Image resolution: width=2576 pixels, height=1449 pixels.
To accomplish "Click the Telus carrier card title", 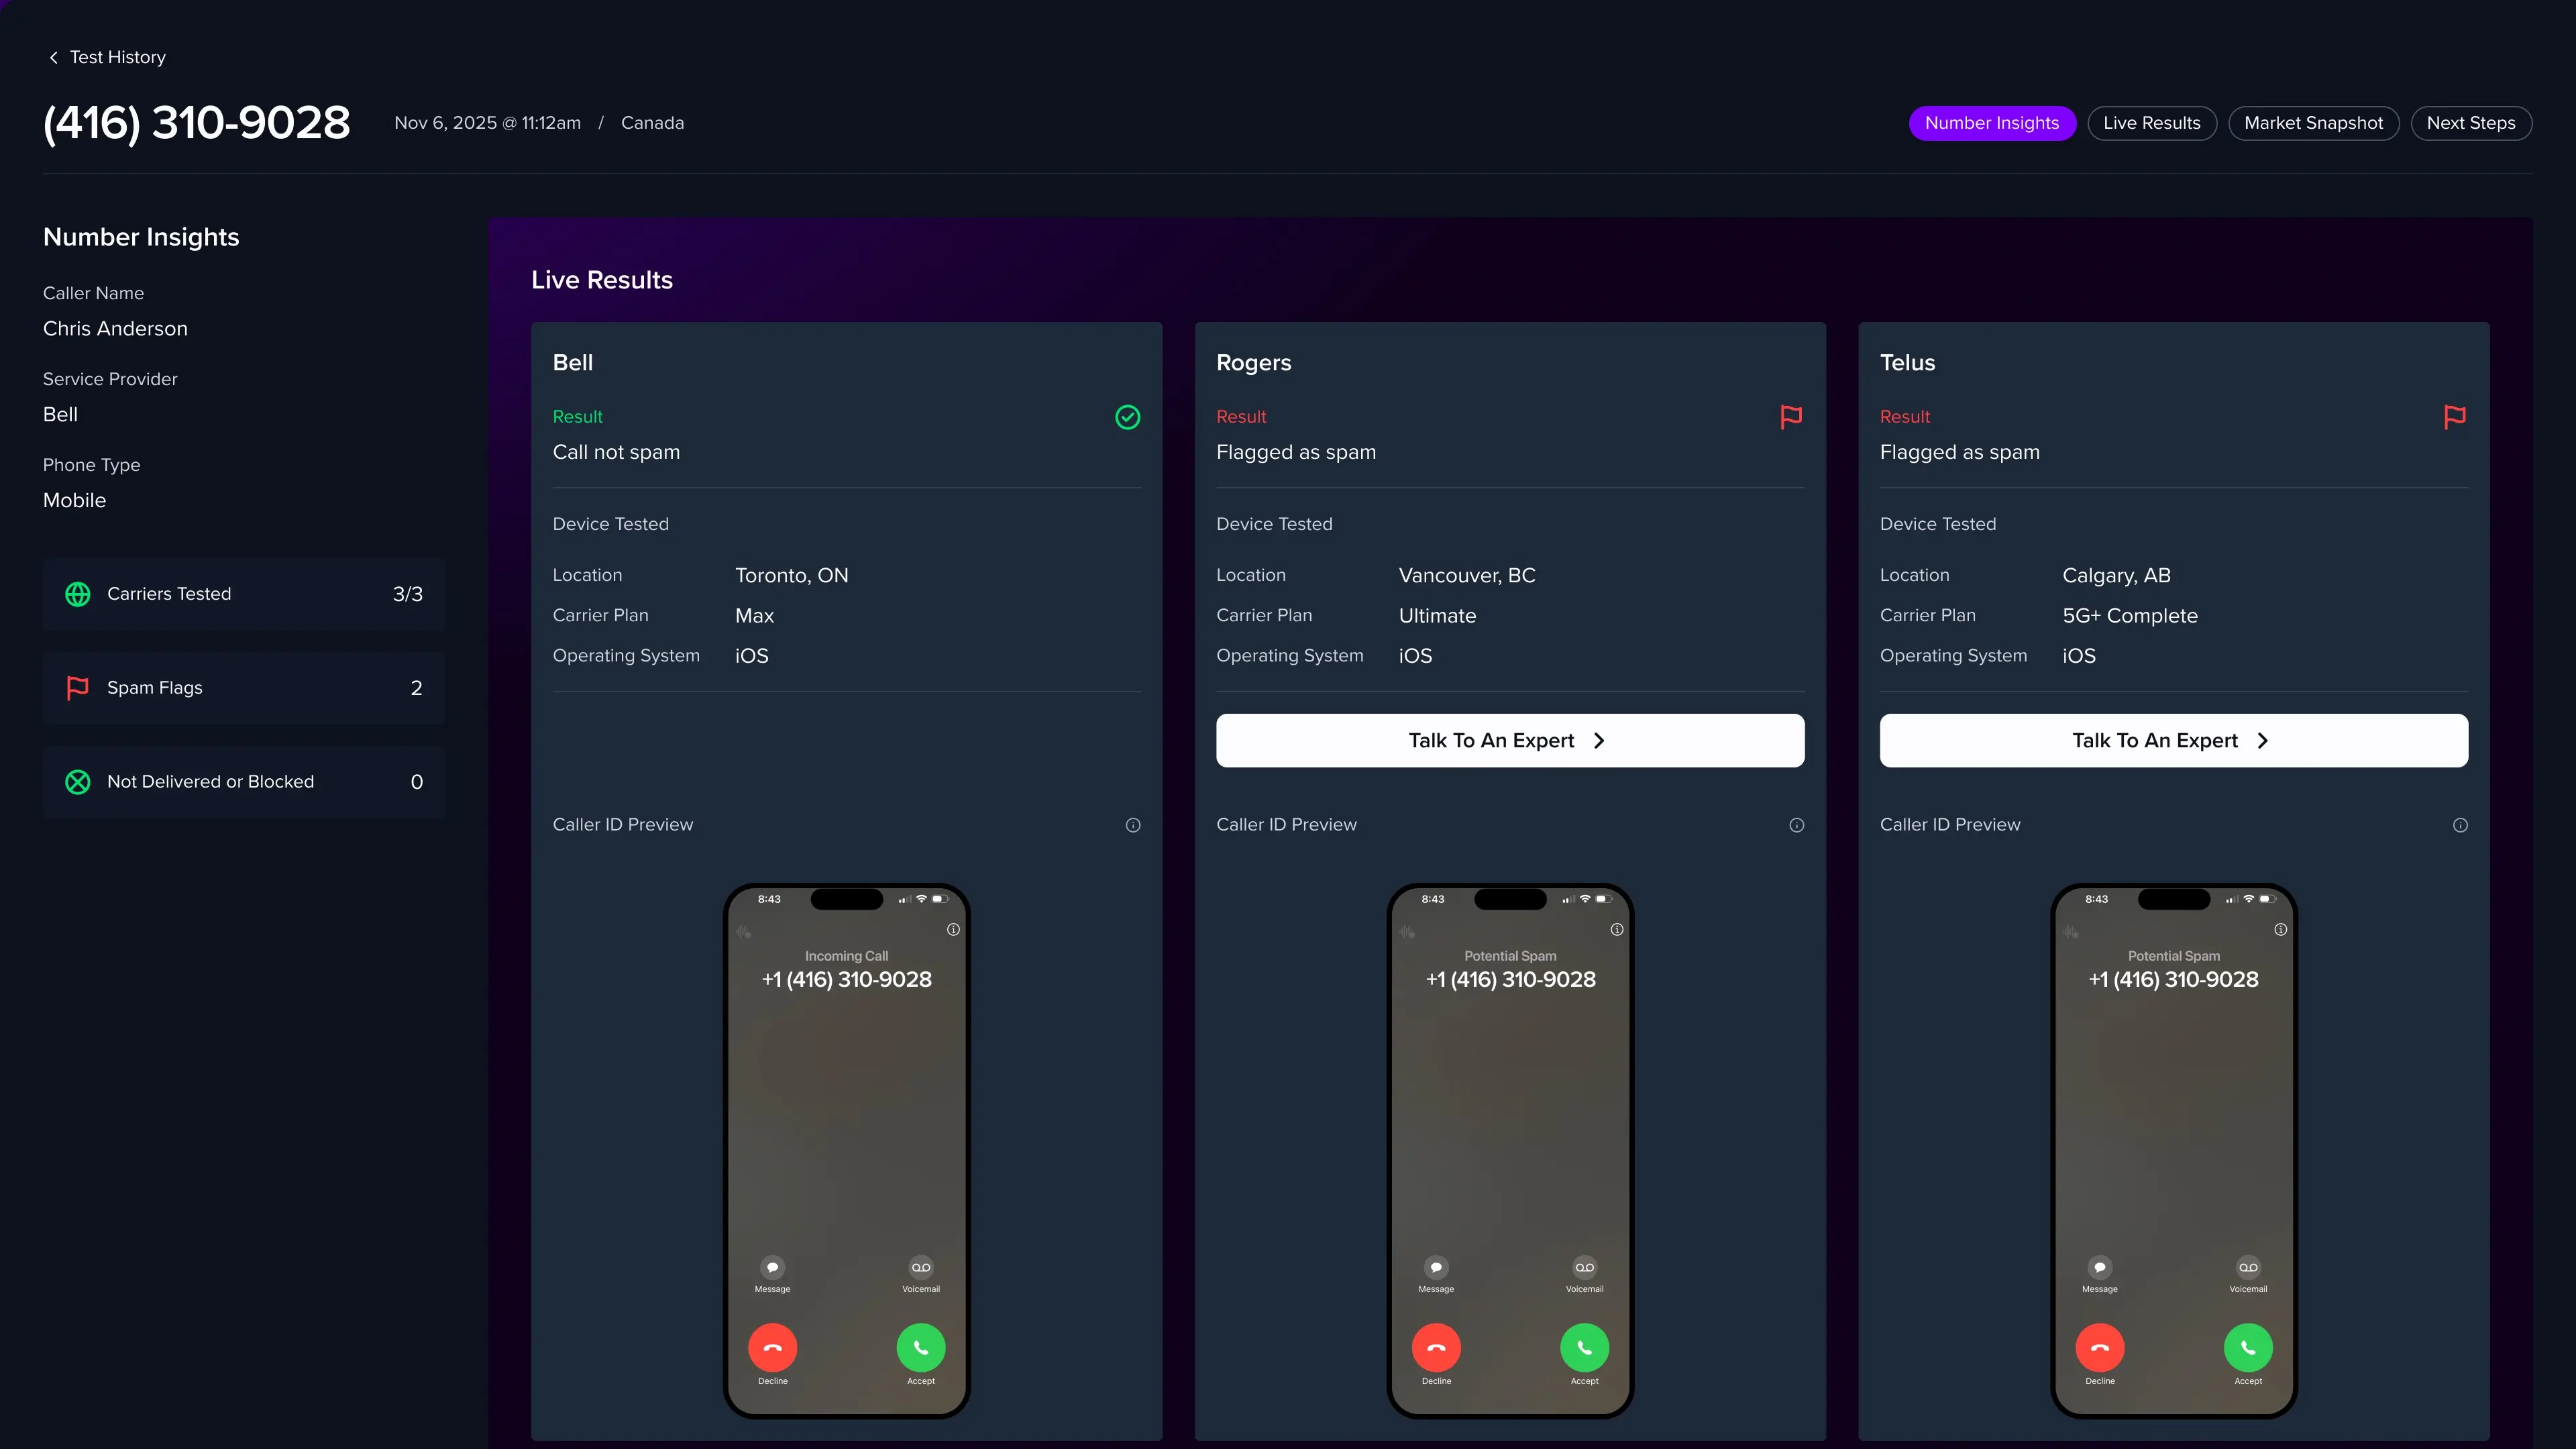I will tap(1907, 363).
